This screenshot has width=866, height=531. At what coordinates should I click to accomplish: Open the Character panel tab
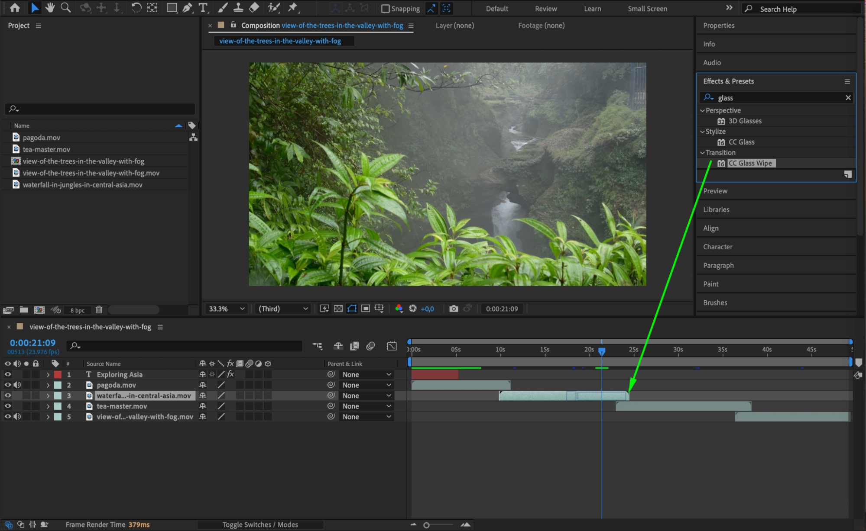(x=717, y=247)
